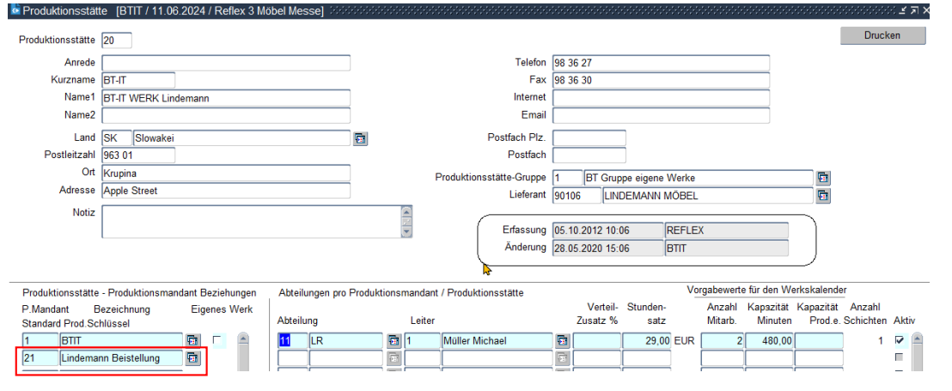
Task: Click into the Email input field
Action: (x=661, y=115)
